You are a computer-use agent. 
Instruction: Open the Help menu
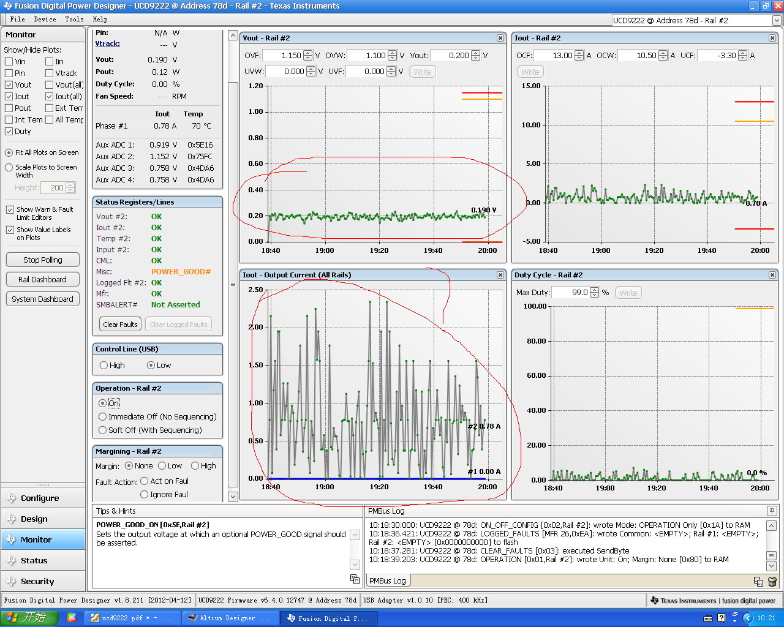100,19
